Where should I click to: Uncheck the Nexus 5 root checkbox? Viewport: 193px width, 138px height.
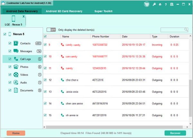[x=5, y=34]
